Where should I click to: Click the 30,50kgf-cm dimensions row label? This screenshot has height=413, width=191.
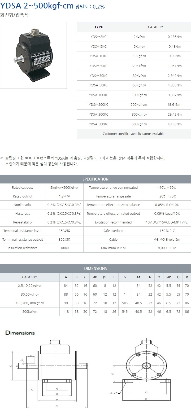point(30,295)
